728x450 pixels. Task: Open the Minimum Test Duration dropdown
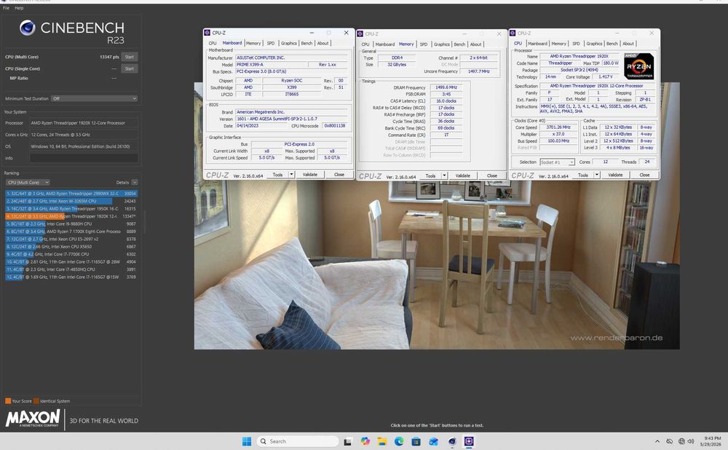point(94,98)
